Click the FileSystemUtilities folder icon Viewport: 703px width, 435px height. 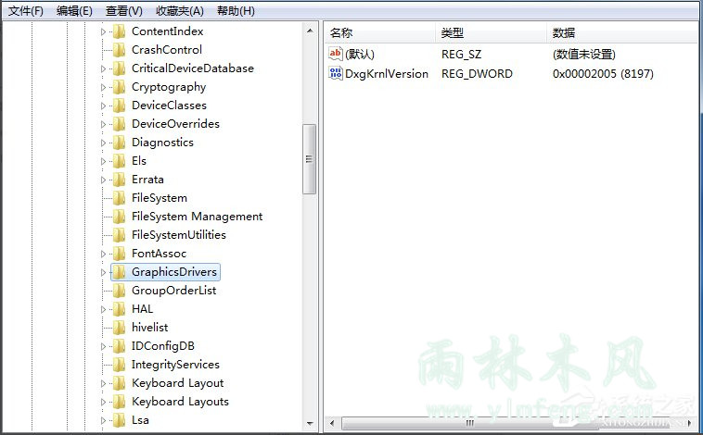(x=119, y=235)
